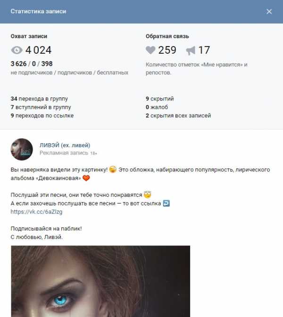Click the 4 024 total reach number
The width and height of the screenshot is (283, 317).
coord(39,50)
